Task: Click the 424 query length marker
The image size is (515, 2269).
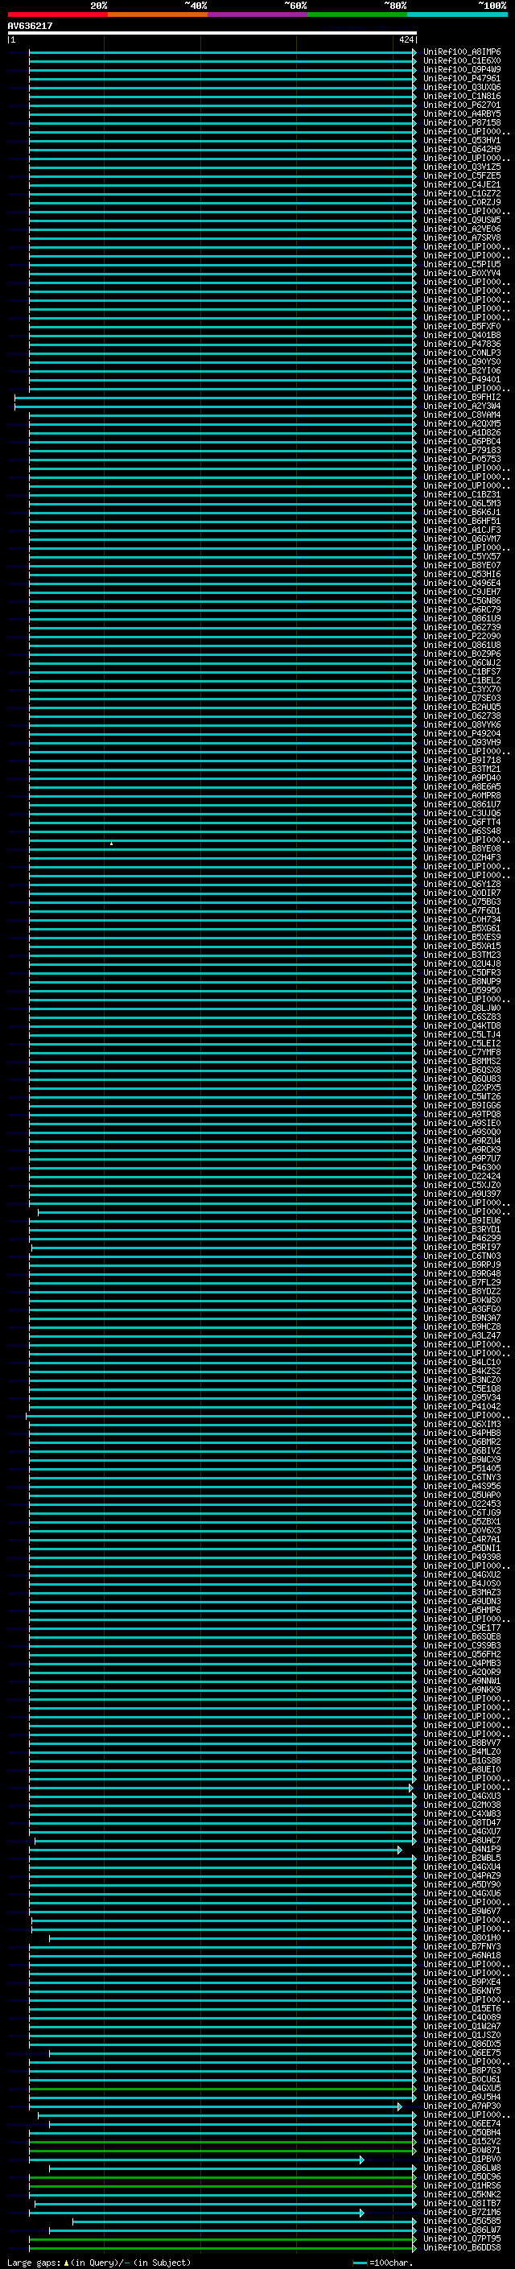Action: (406, 39)
